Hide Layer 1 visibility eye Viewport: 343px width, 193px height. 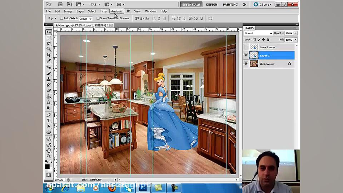246,55
